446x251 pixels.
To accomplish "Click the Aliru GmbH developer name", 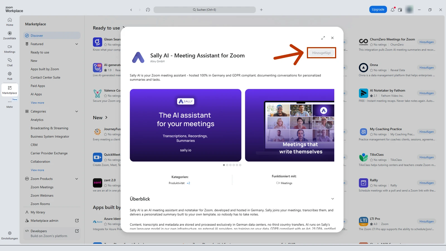I will [157, 61].
